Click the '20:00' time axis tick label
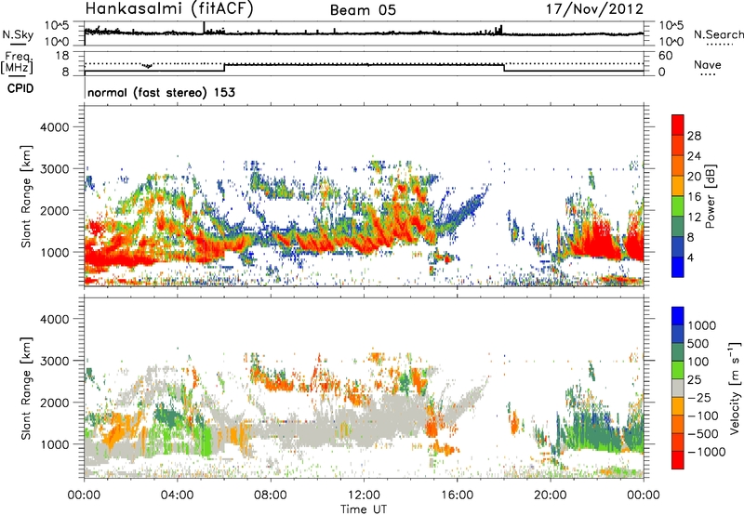Image resolution: width=744 pixels, height=515 pixels. [x=551, y=495]
